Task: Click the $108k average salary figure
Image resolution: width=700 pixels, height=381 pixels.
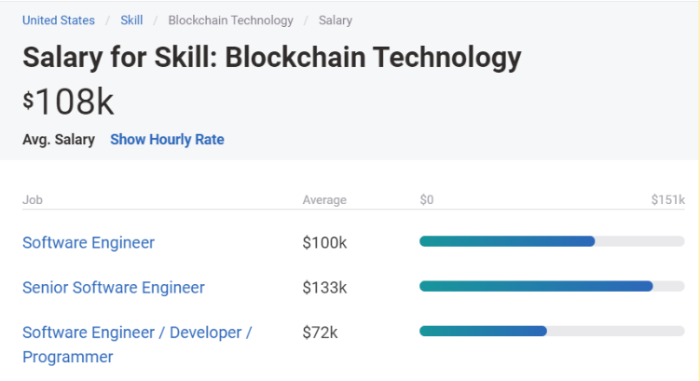Action: 69,103
